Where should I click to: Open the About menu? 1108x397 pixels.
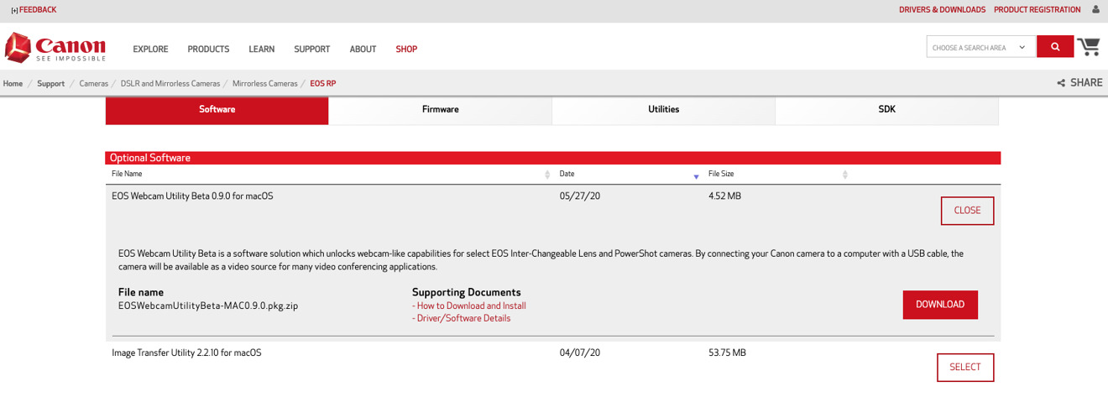tap(363, 50)
